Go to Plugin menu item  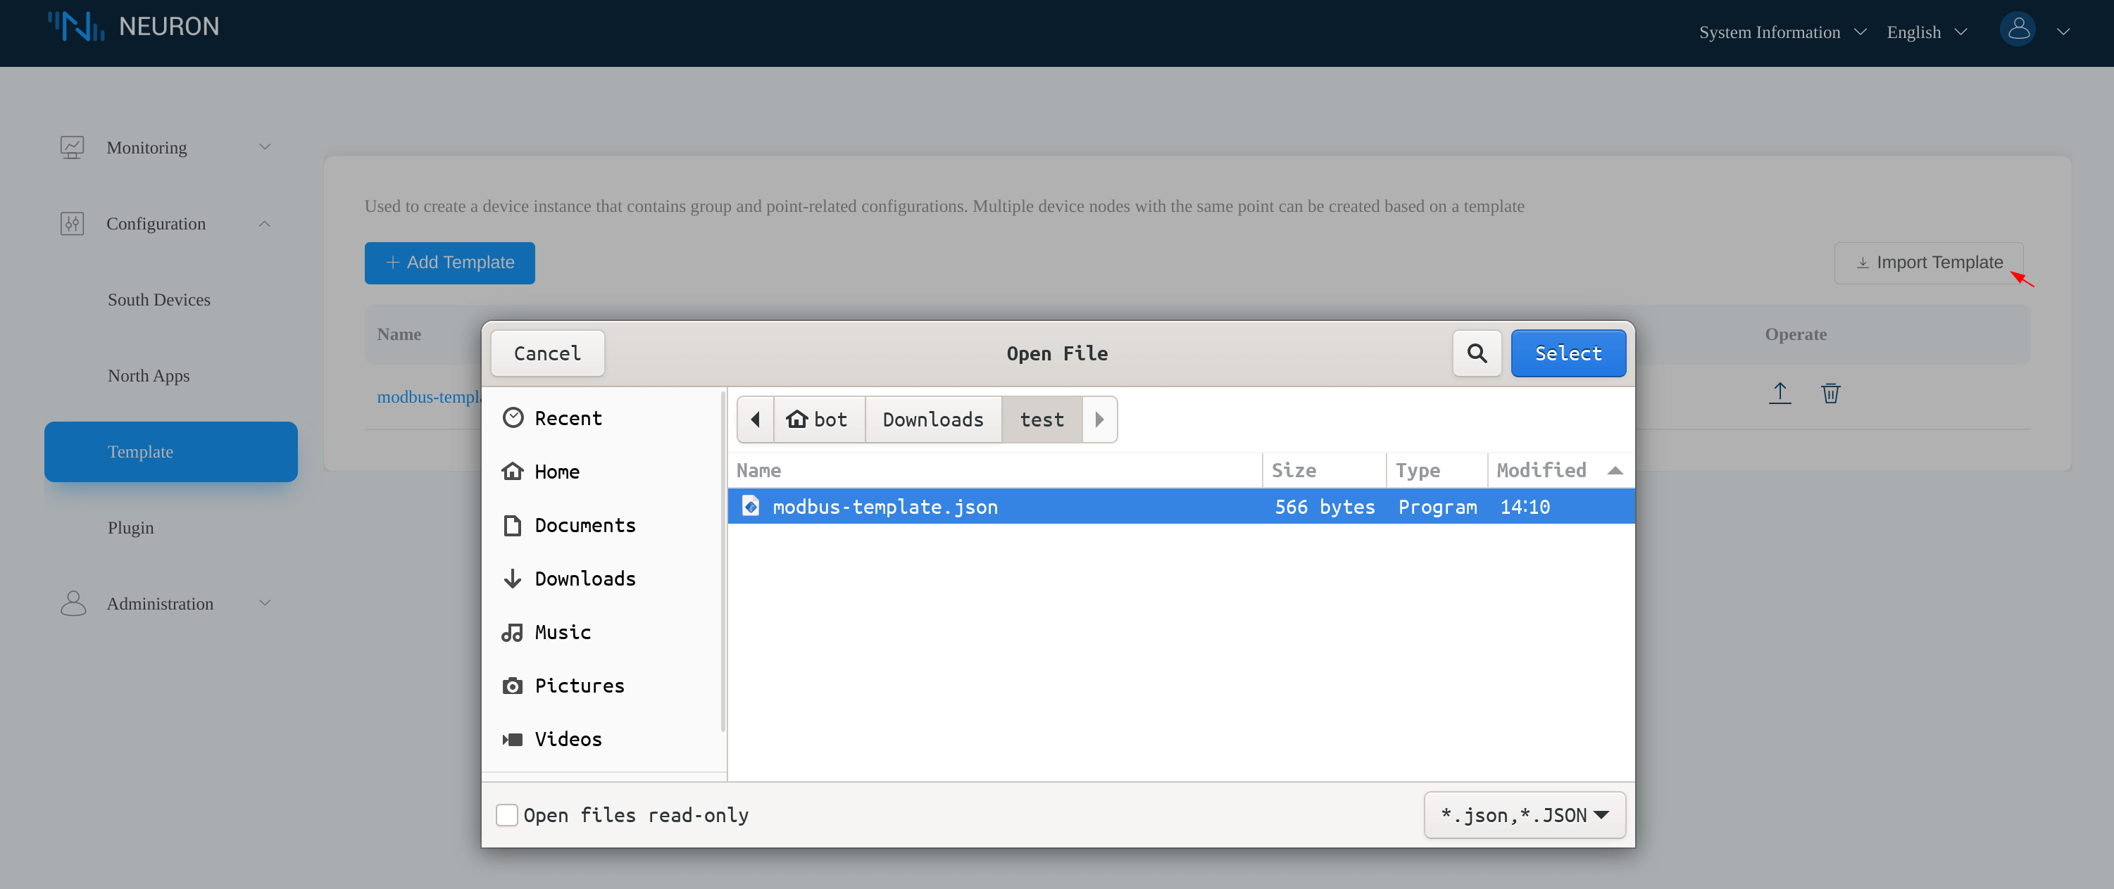pos(130,527)
